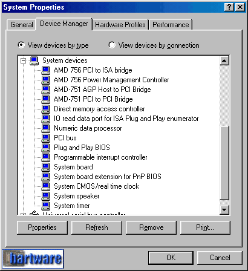
Task: Click icon for AMD-751 PCI to PCI Bridge
Action: click(45, 99)
